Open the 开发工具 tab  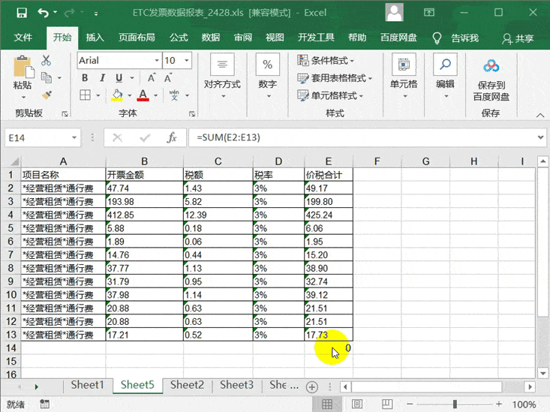(316, 38)
